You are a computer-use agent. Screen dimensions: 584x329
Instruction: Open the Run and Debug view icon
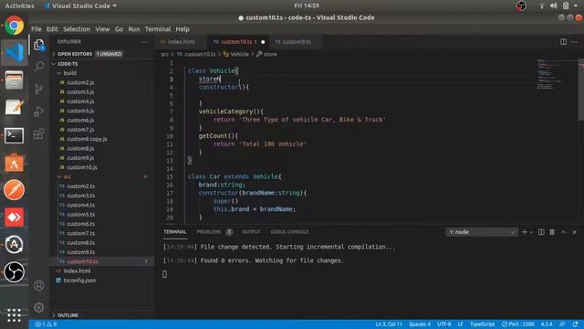pos(38,111)
